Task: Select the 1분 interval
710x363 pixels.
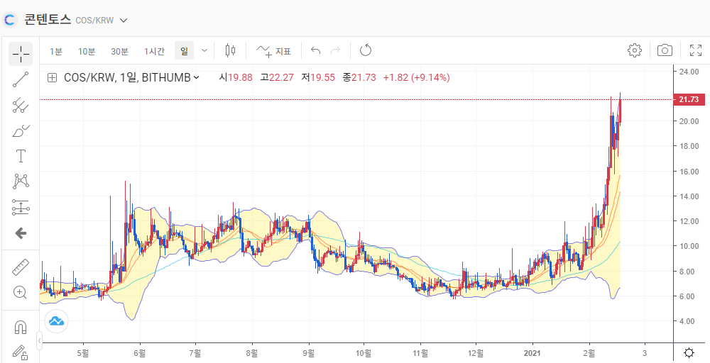Action: [x=55, y=51]
